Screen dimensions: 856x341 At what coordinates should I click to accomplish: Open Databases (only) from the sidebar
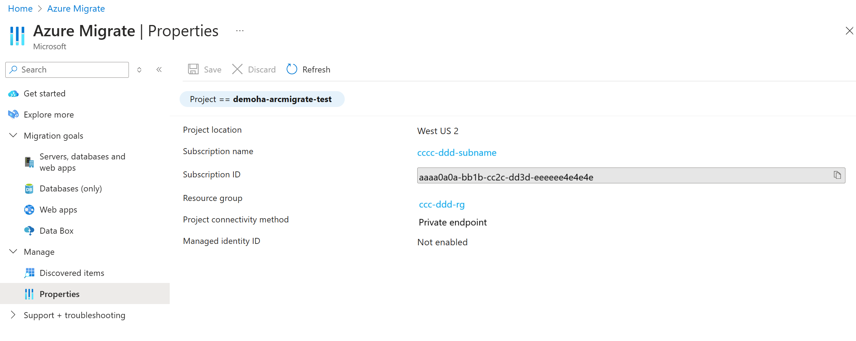point(70,188)
